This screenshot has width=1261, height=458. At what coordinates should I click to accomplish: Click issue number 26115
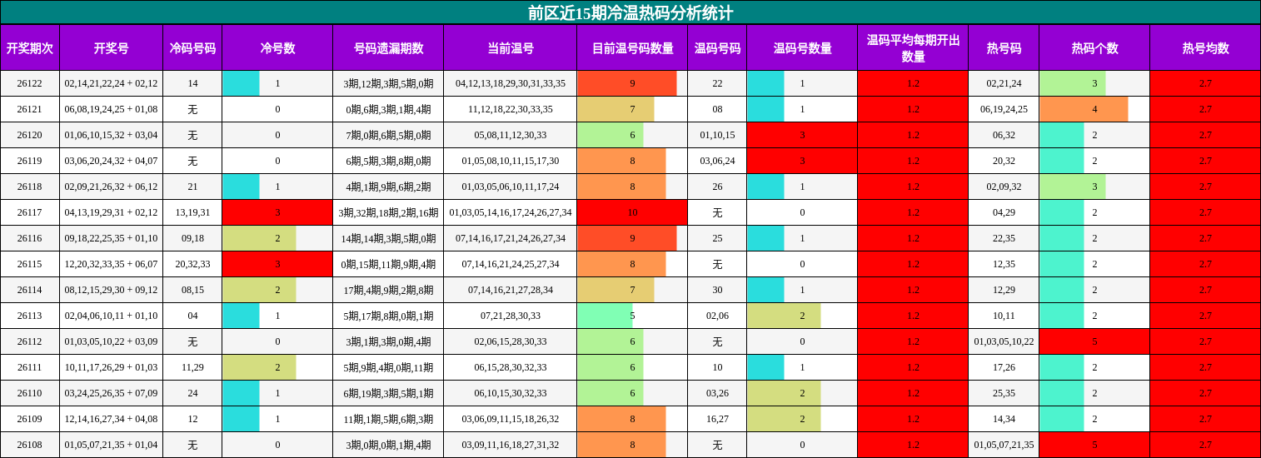(x=30, y=264)
